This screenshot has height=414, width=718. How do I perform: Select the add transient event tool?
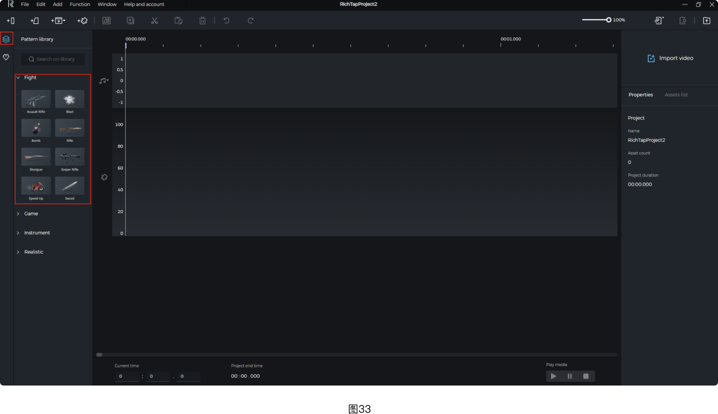click(x=11, y=21)
